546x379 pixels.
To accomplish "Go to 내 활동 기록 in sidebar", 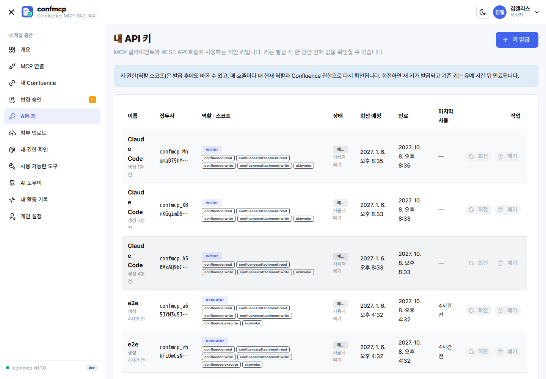I will click(x=52, y=200).
